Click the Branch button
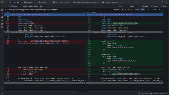The height and width of the screenshot is (95, 169). (x=154, y=6)
